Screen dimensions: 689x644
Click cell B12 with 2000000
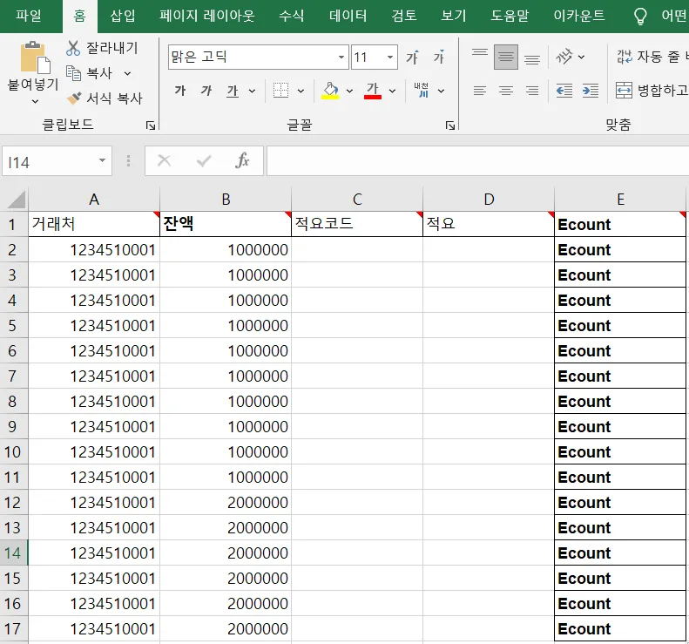pyautogui.click(x=226, y=503)
